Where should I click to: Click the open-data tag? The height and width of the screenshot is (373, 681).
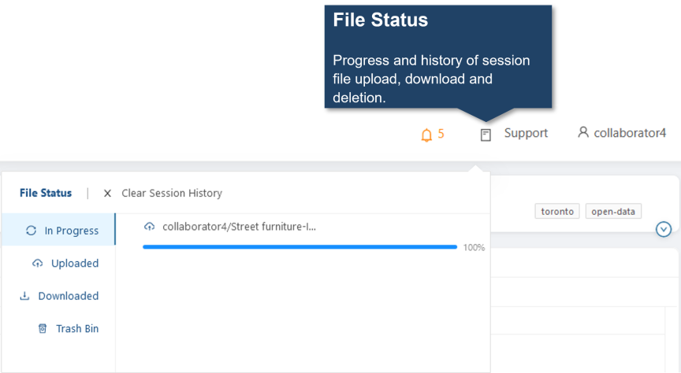pyautogui.click(x=613, y=211)
